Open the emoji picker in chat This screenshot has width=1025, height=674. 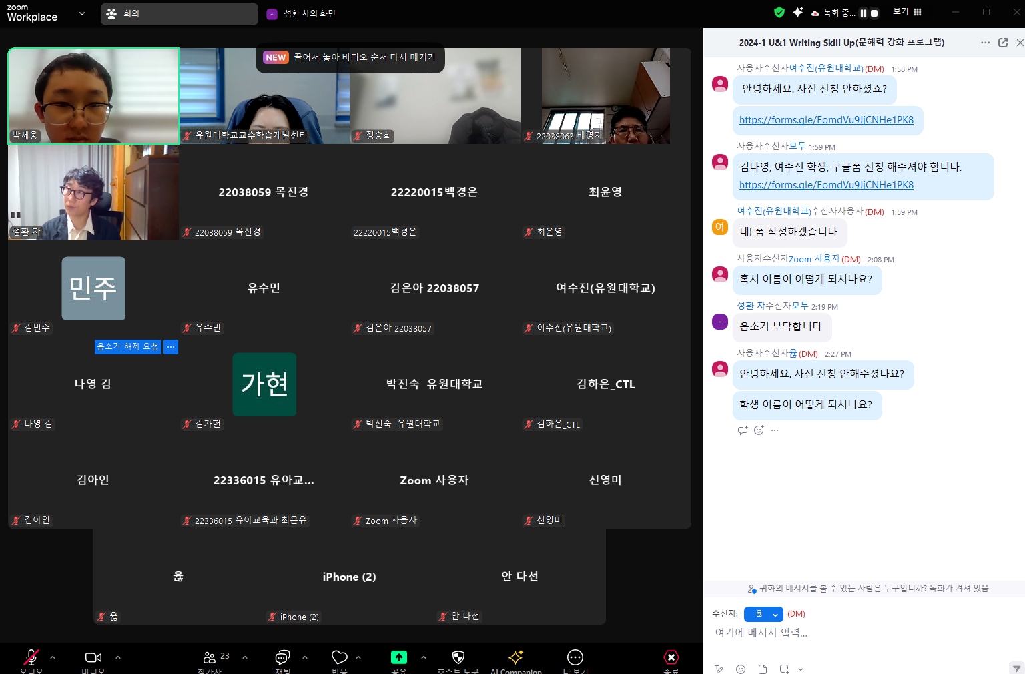(x=741, y=669)
